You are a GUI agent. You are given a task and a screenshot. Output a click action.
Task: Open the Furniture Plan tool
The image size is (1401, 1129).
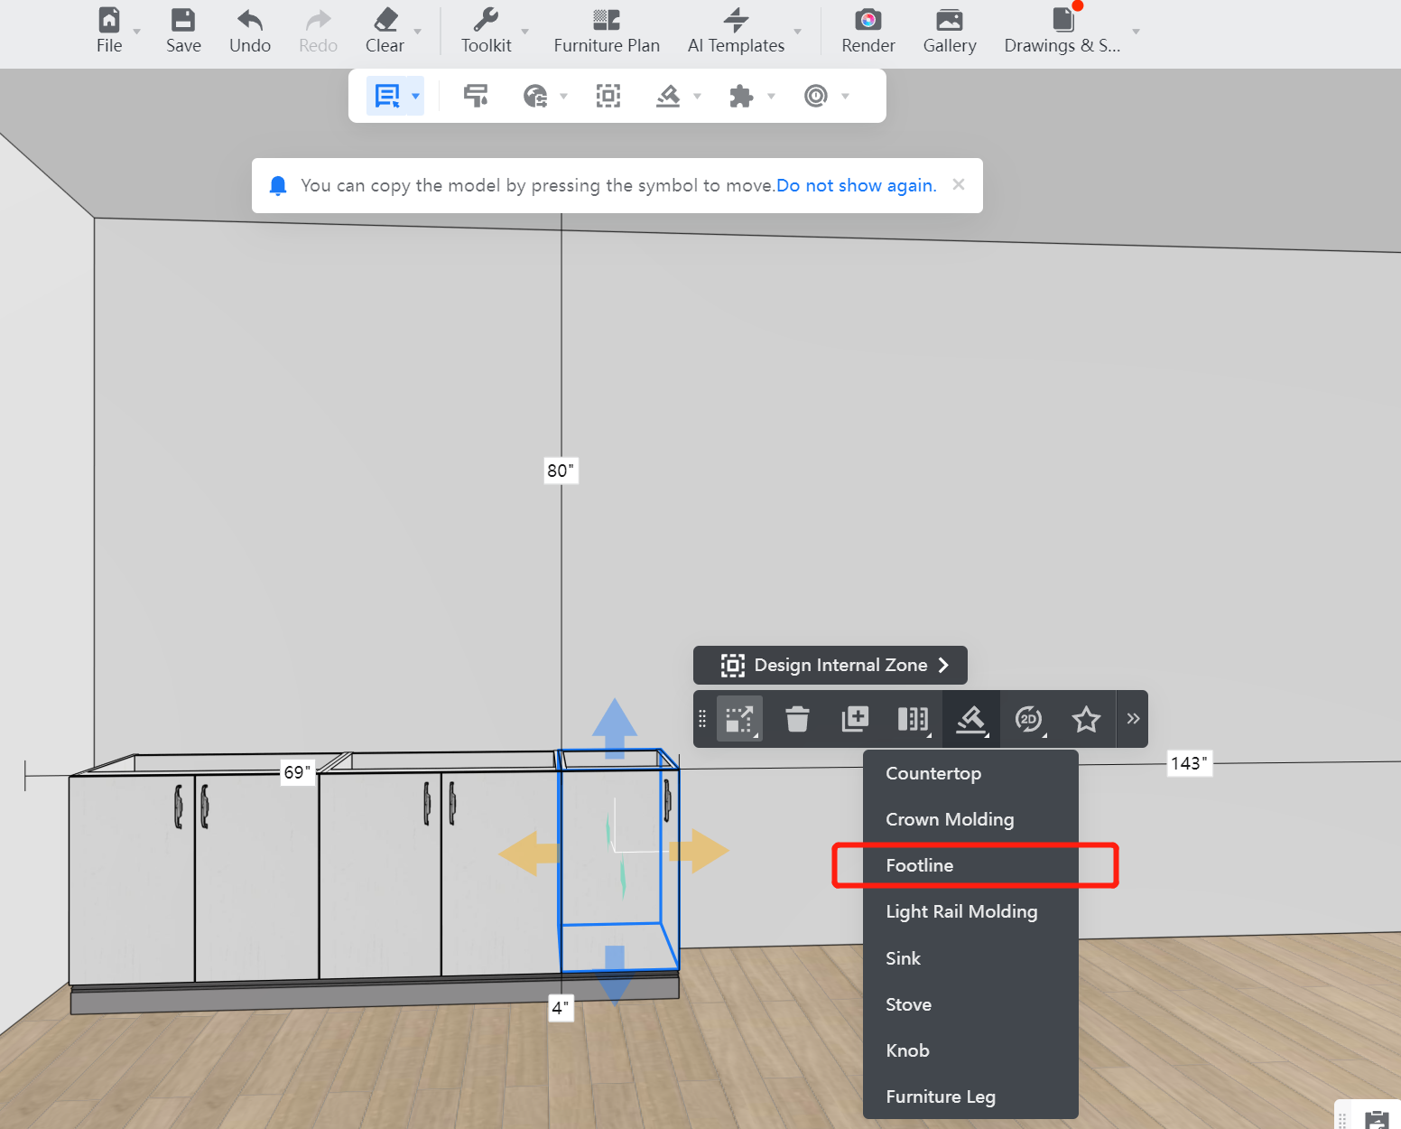tap(606, 31)
